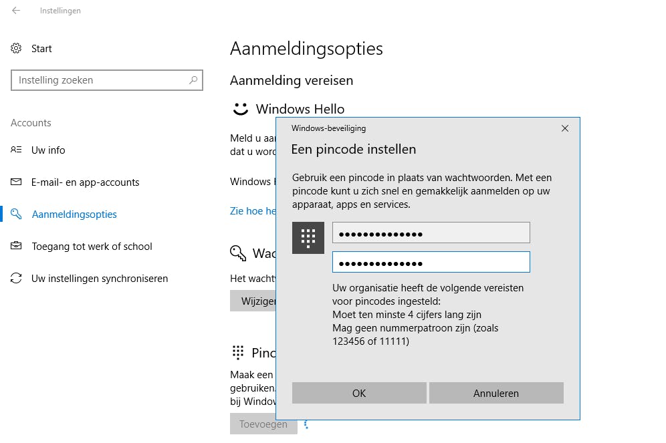This screenshot has height=443, width=666.
Task: Confirm the PIN with the OK button
Action: [359, 393]
